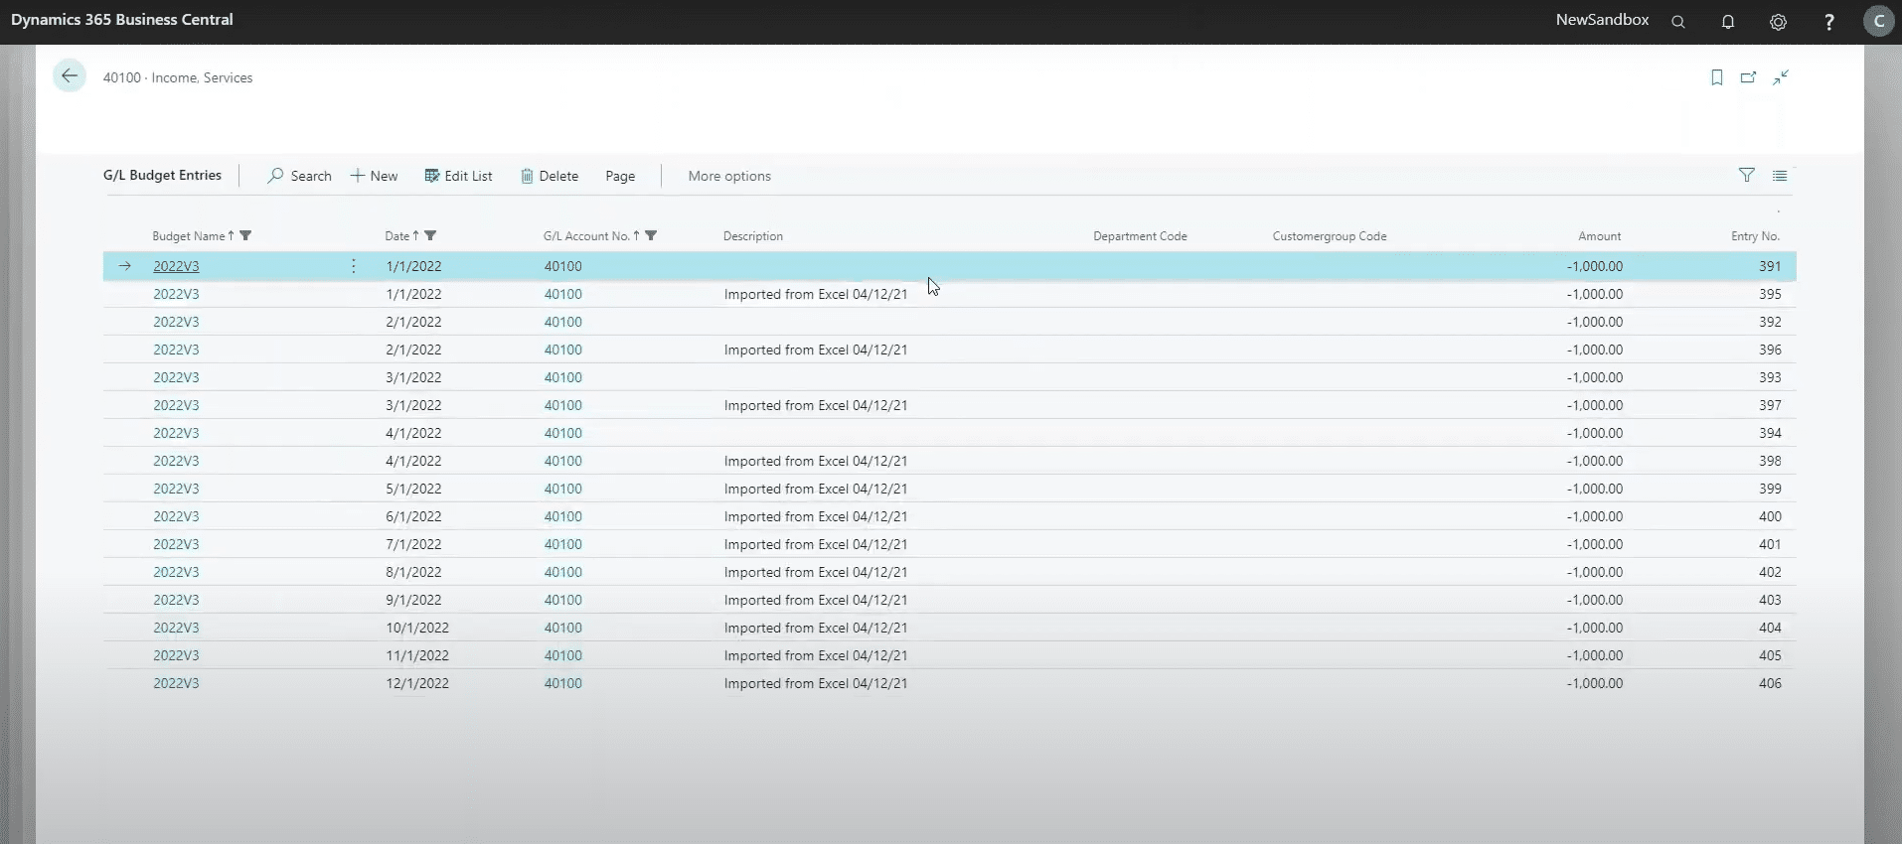Viewport: 1902px width, 844px height.
Task: Open the Help question mark
Action: [x=1828, y=22]
